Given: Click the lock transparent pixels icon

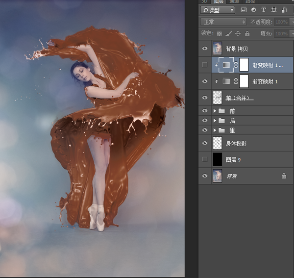Looking at the screenshot, I should 219,33.
